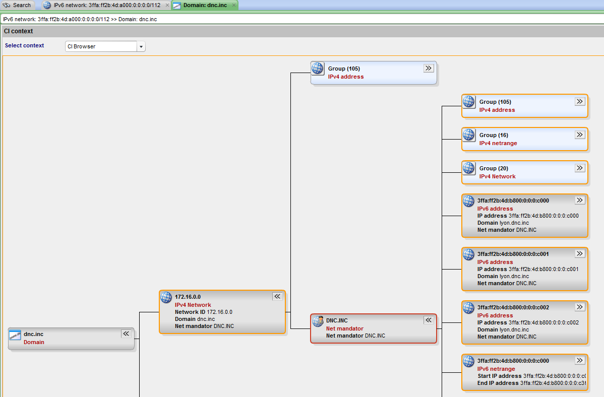Click the globe icon on 172.16.0.0 node
Screen dimensions: 604x397
[x=166, y=298]
